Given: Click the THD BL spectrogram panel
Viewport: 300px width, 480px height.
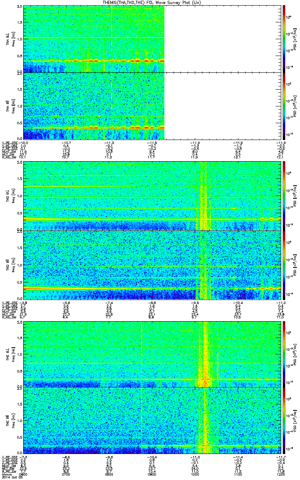Looking at the screenshot, I should [x=151, y=196].
